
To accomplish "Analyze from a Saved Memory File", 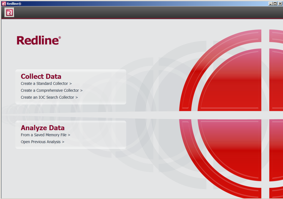I will click(46, 135).
